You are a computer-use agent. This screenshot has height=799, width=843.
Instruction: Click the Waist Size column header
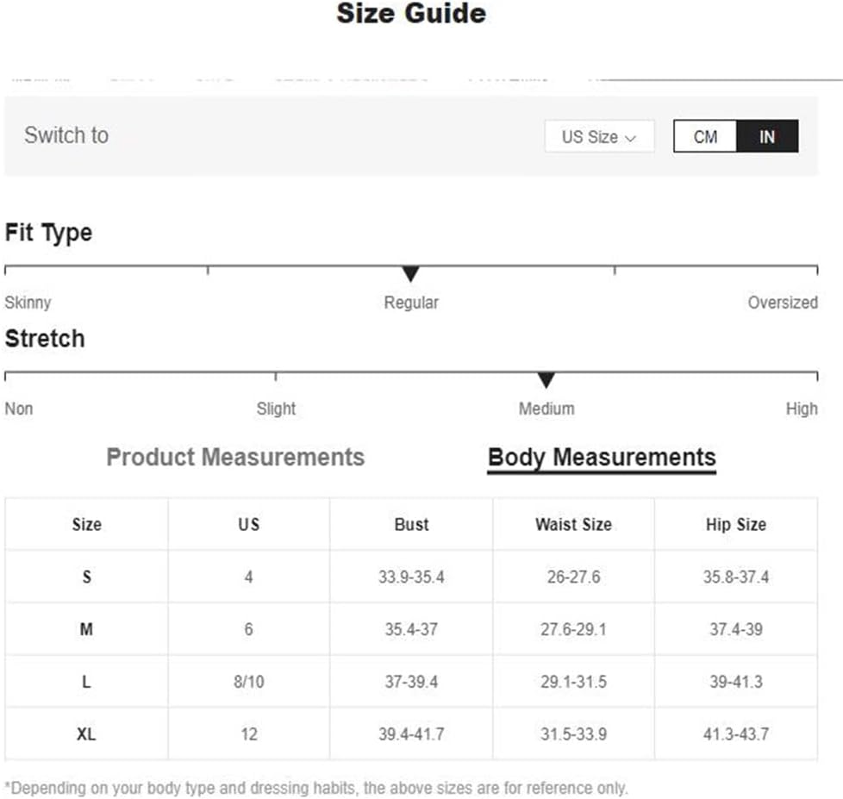573,524
